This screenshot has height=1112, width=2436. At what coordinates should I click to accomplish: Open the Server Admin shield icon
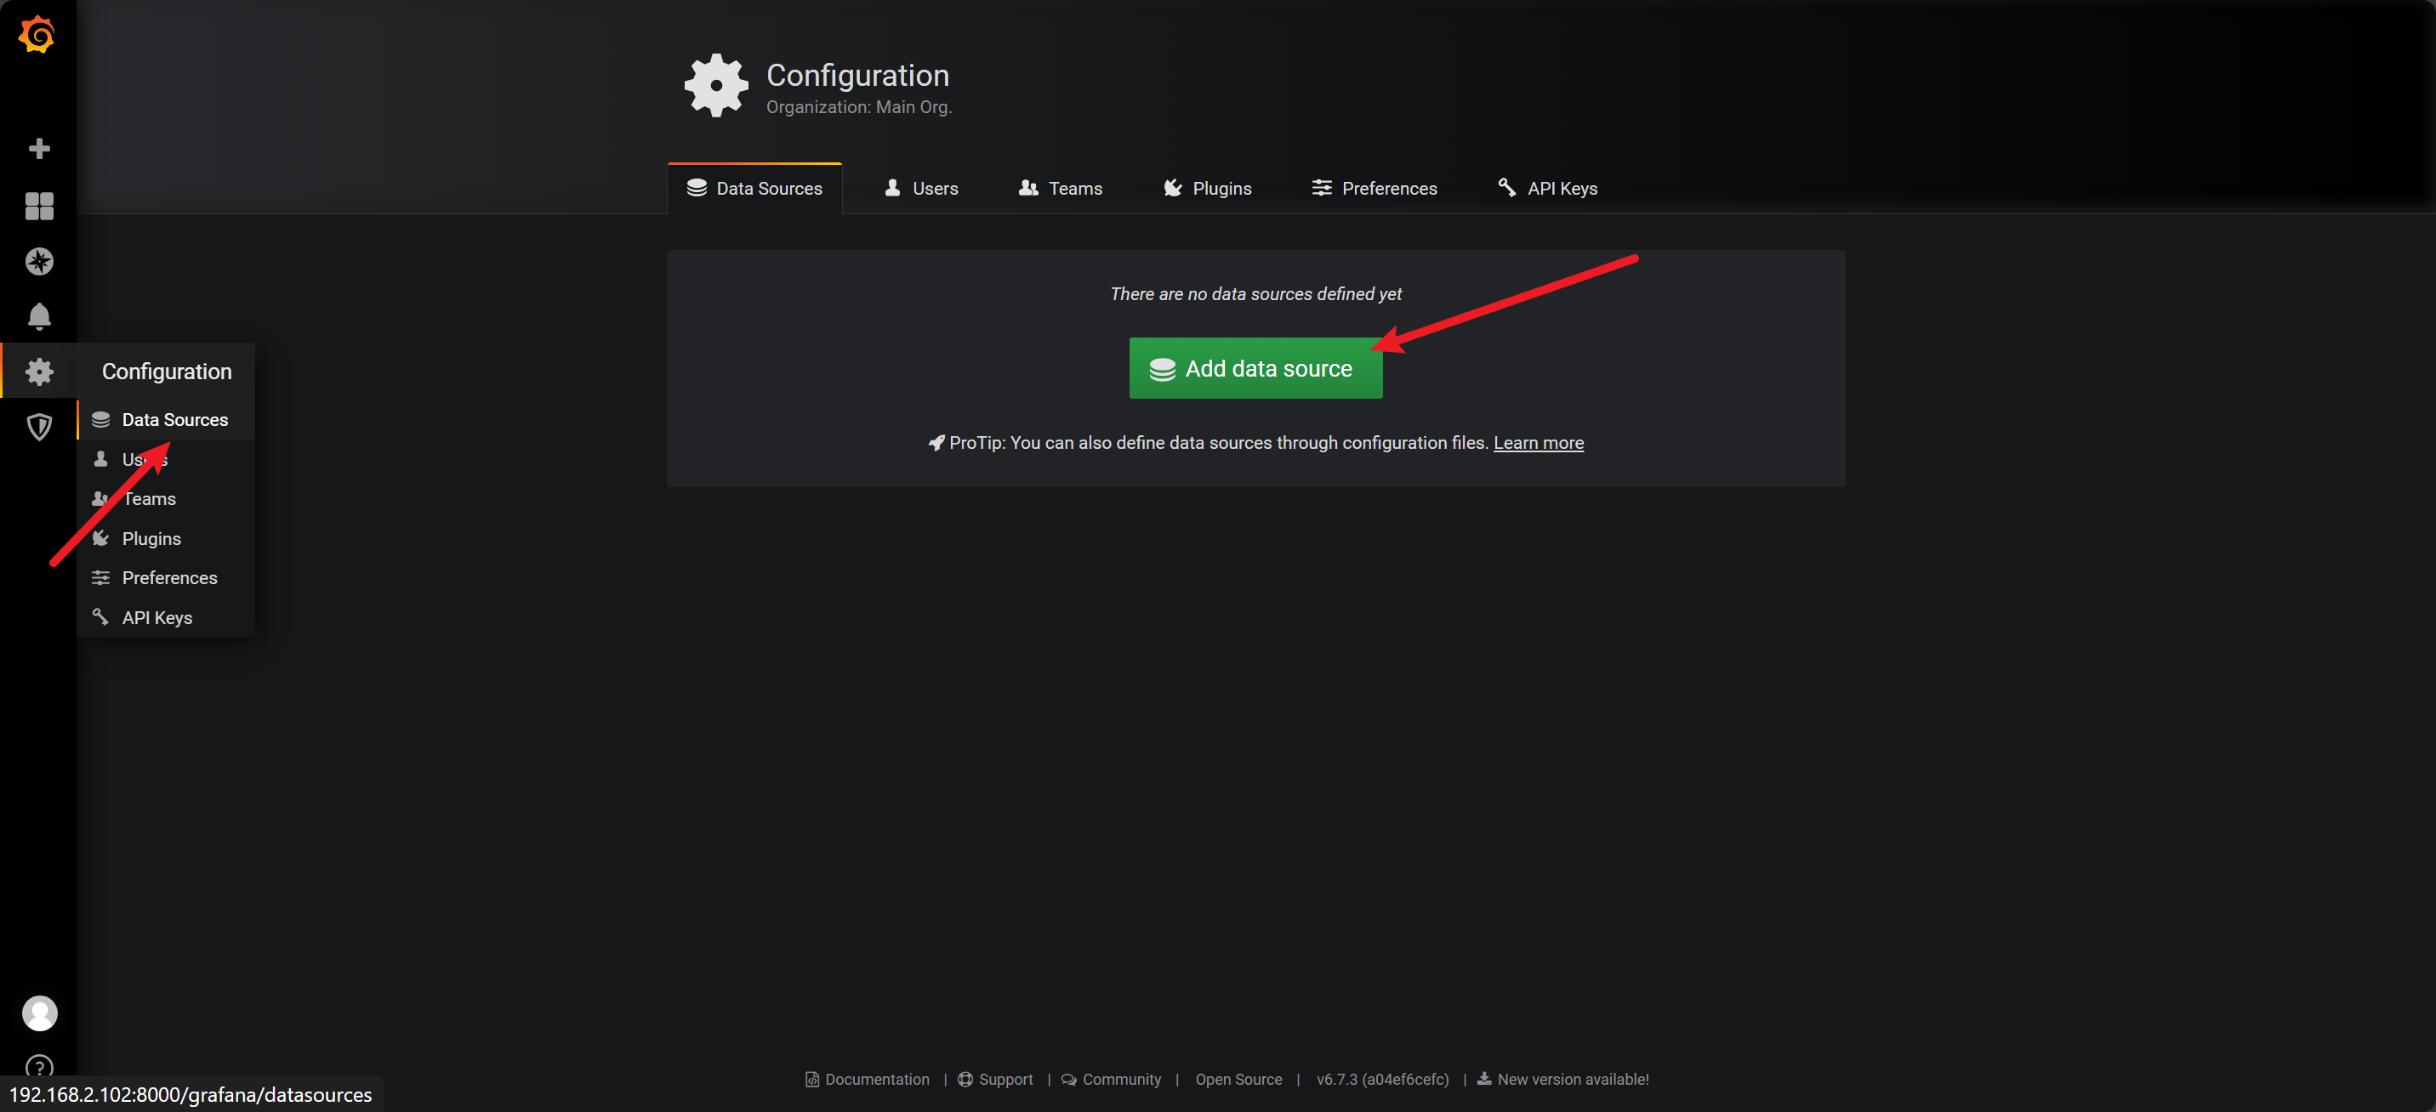[39, 428]
